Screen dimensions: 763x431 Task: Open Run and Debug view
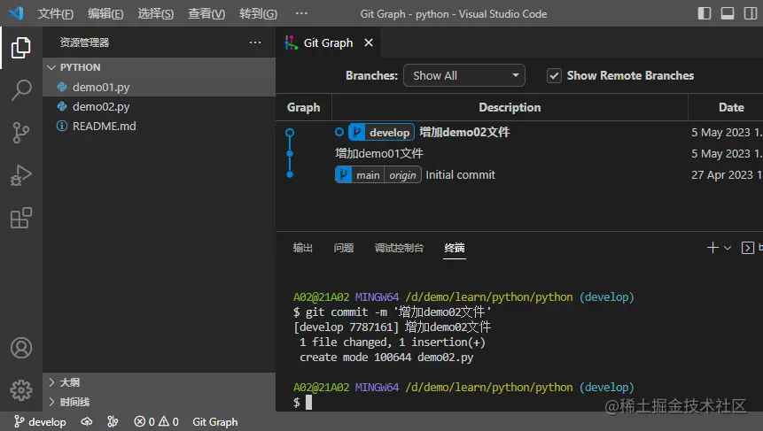pyautogui.click(x=21, y=175)
